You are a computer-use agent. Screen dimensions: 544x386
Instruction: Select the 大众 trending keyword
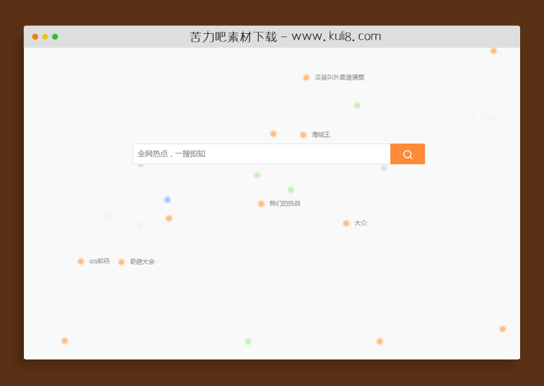point(360,223)
